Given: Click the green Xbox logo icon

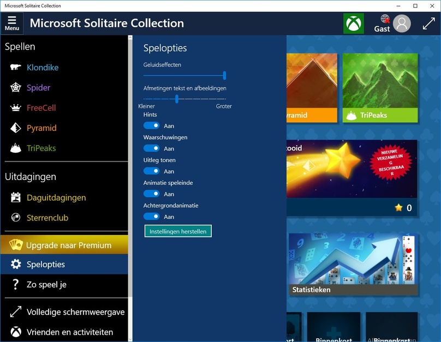Looking at the screenshot, I should pyautogui.click(x=354, y=23).
